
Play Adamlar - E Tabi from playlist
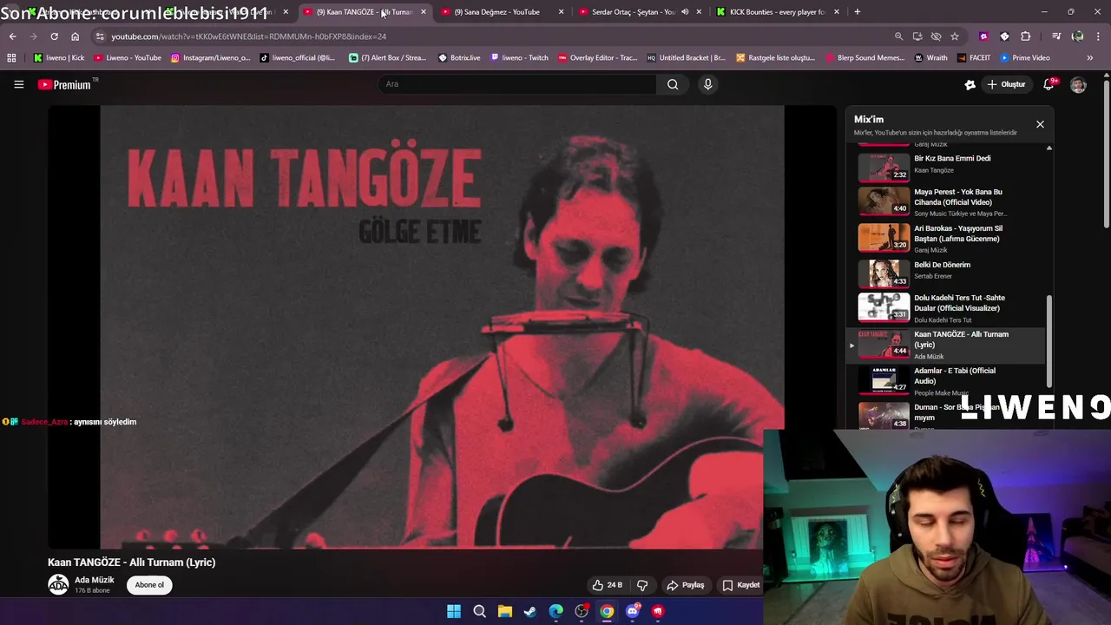point(946,380)
